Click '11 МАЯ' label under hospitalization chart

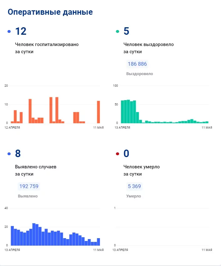98,128
